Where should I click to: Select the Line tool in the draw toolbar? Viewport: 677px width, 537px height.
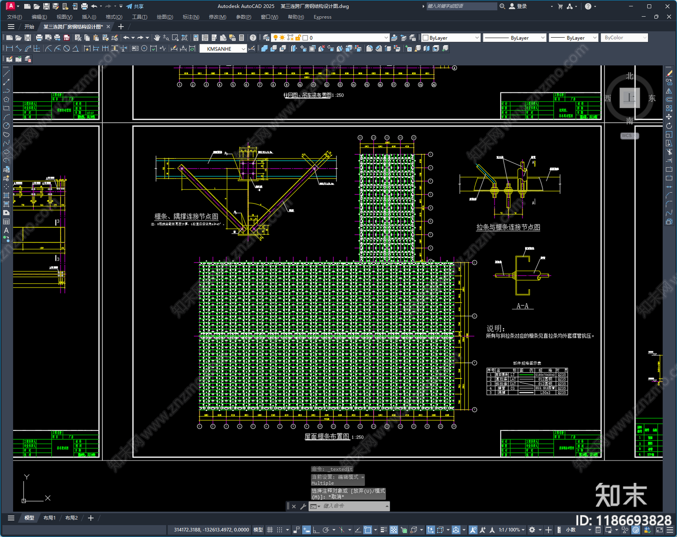[6, 73]
